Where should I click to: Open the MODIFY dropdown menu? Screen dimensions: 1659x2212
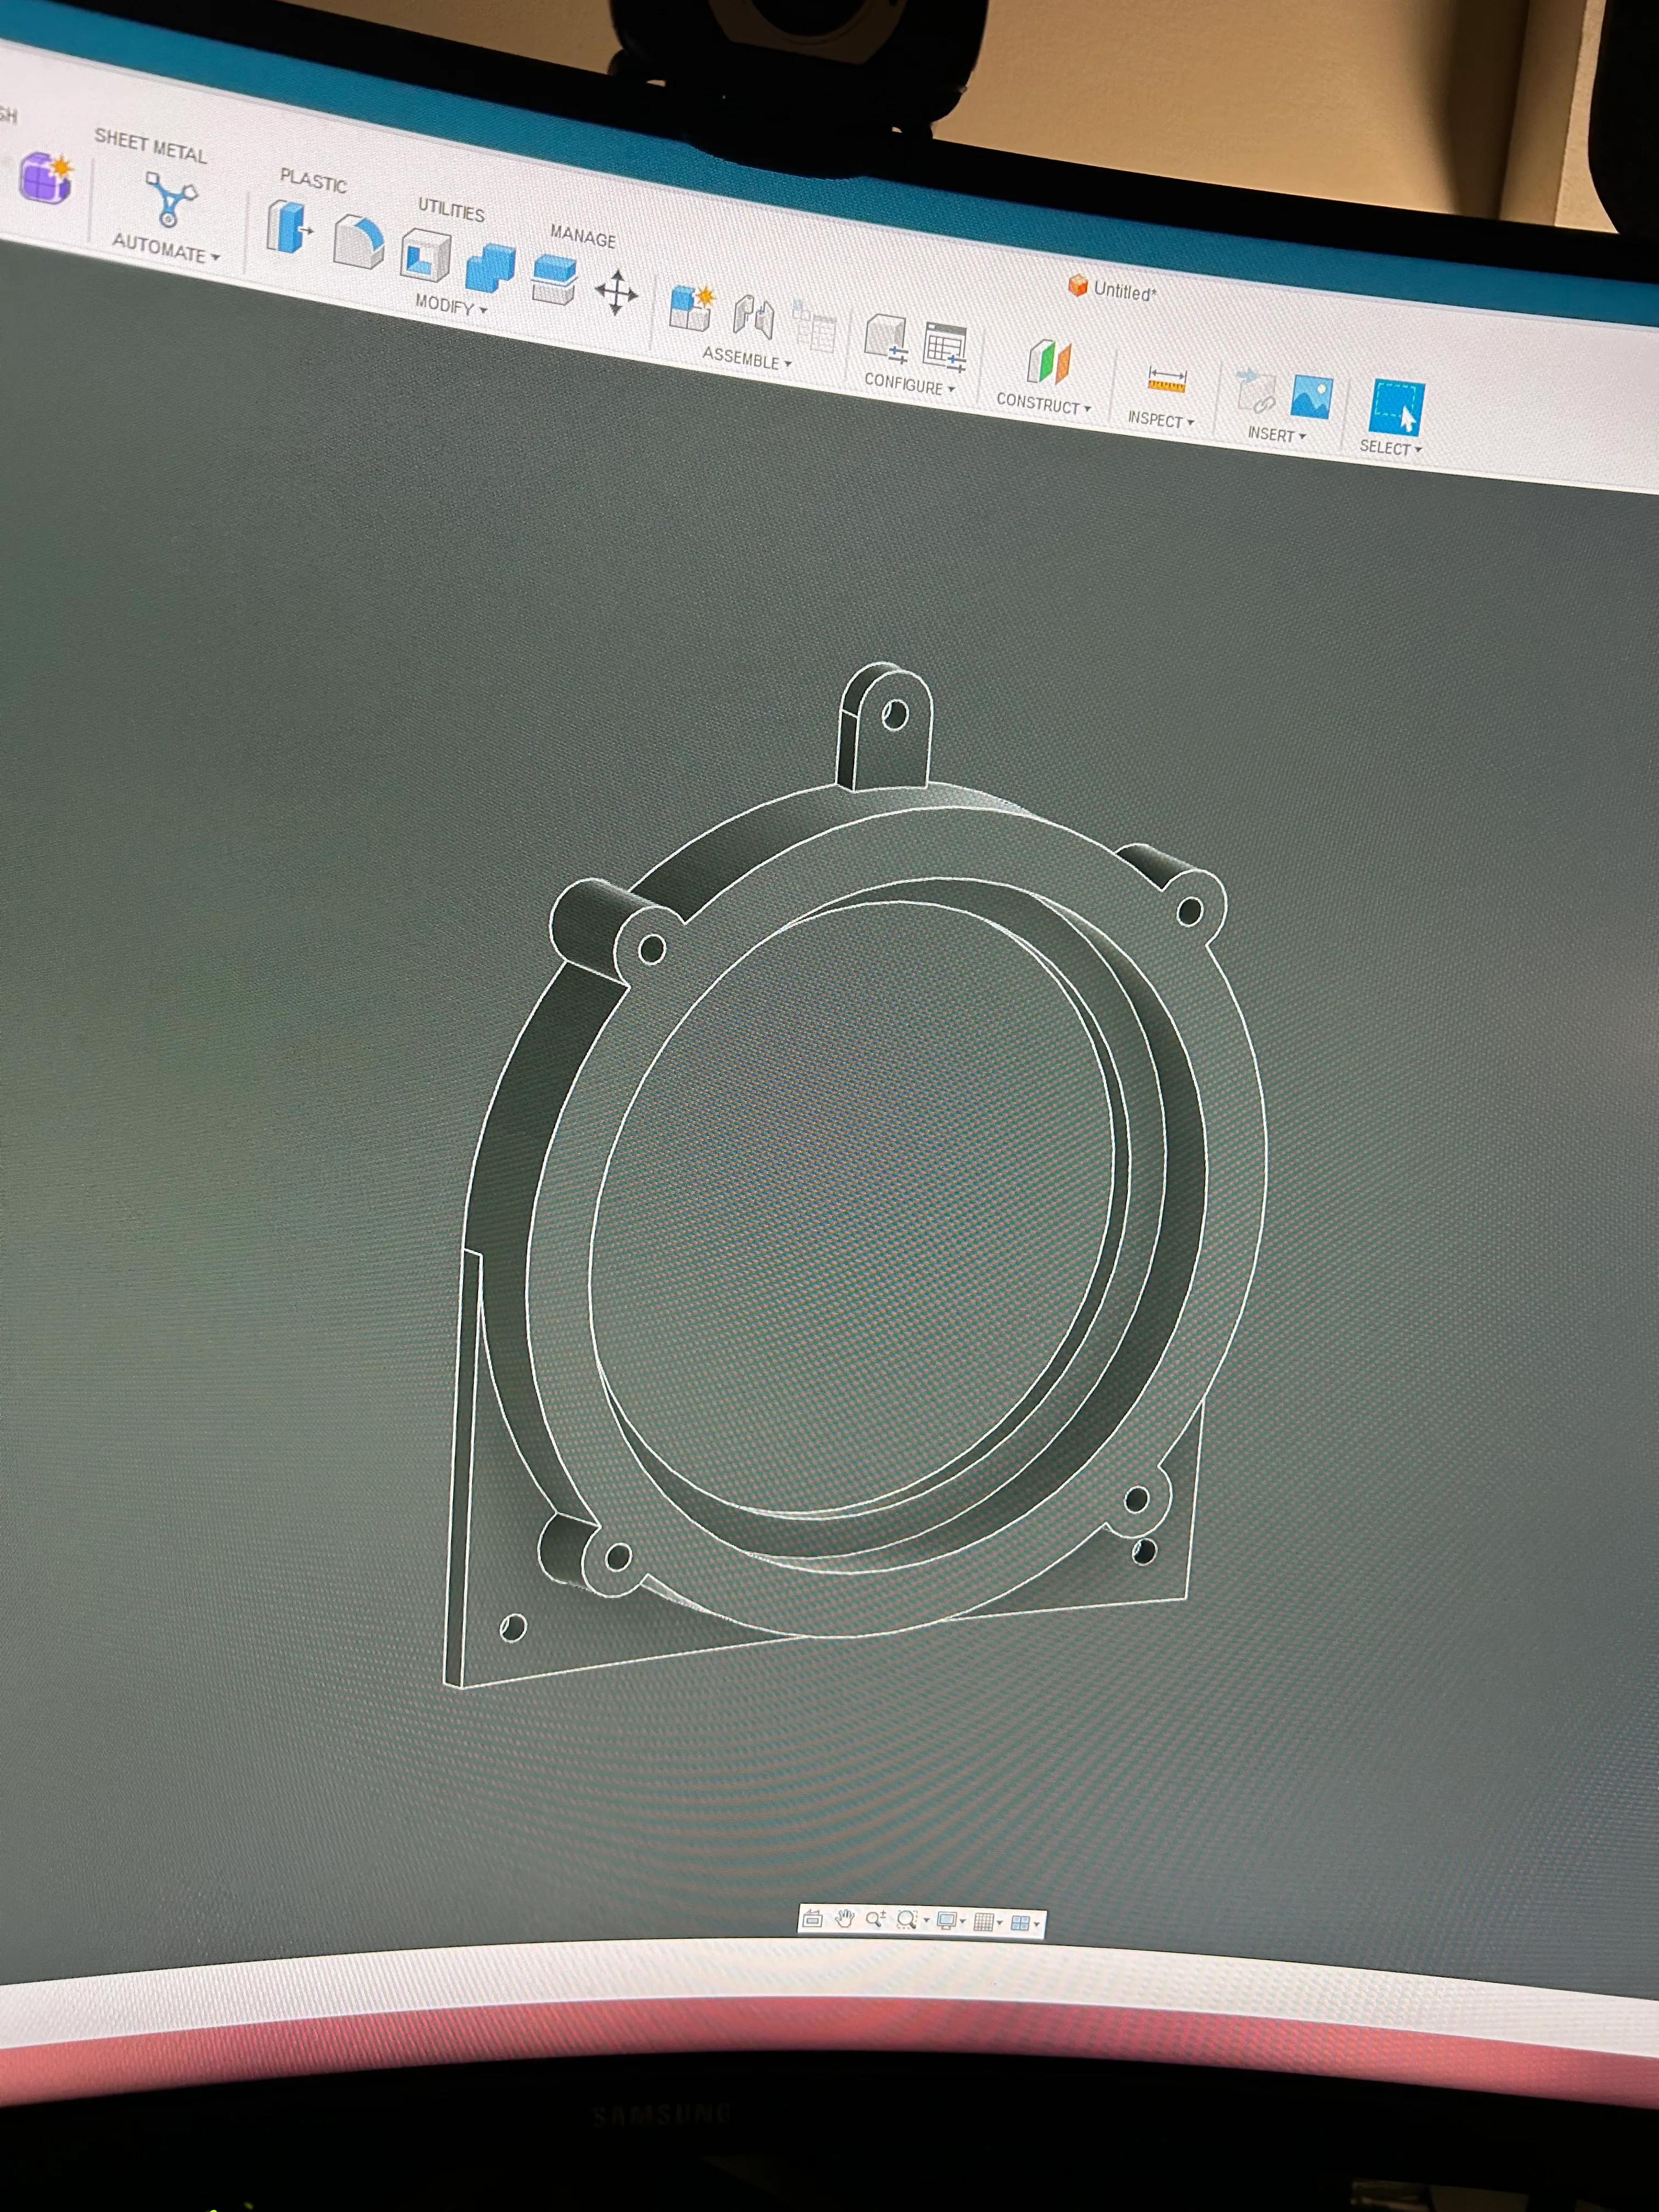[x=451, y=305]
